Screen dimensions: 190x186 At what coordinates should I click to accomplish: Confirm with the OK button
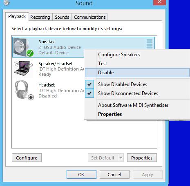click(81, 175)
